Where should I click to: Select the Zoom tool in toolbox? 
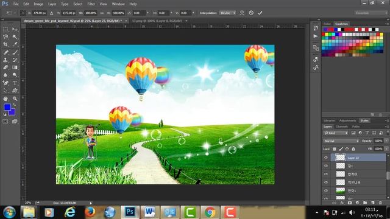click(15, 99)
